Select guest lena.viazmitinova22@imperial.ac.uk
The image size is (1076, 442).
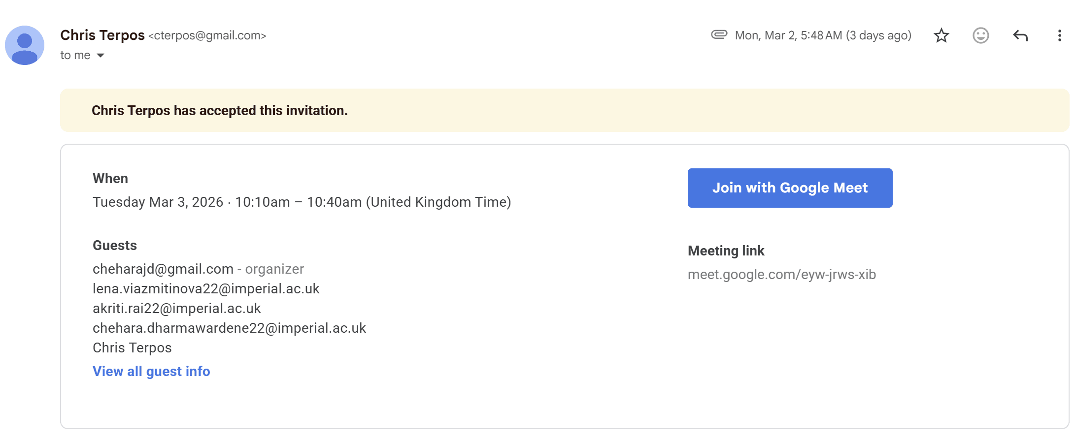[x=206, y=288]
